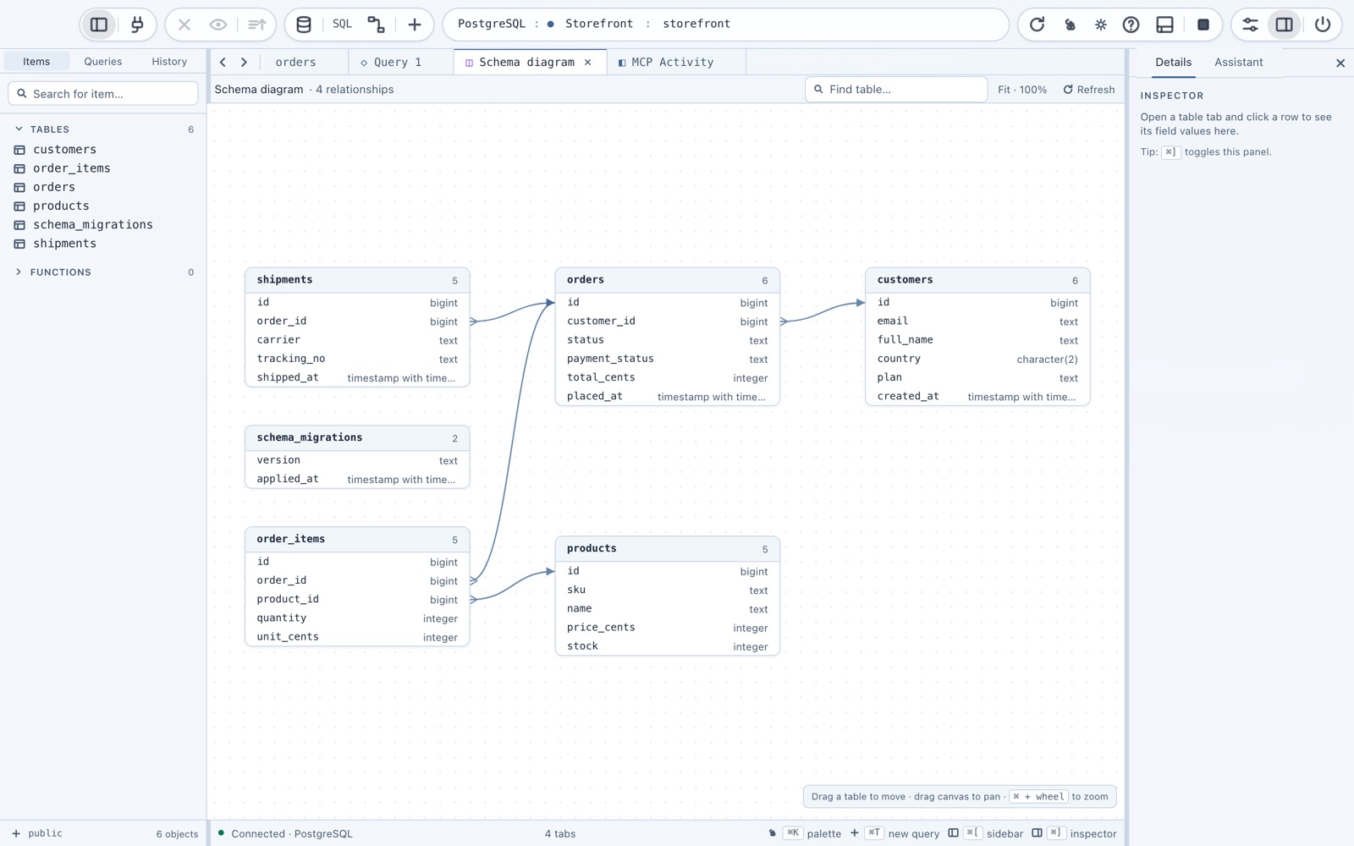The image size is (1354, 846).
Task: Focus the Find table search field
Action: (896, 90)
